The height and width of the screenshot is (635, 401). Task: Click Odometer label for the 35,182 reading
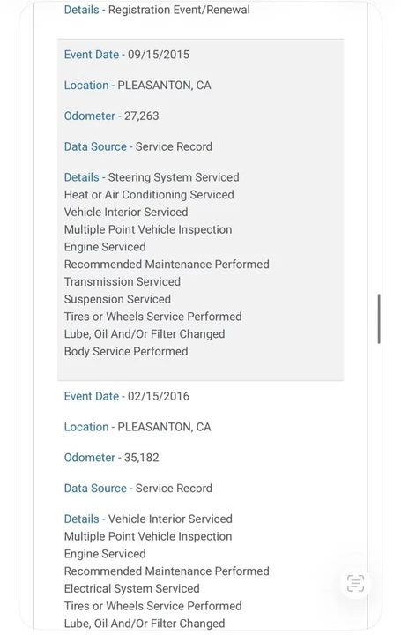[89, 458]
